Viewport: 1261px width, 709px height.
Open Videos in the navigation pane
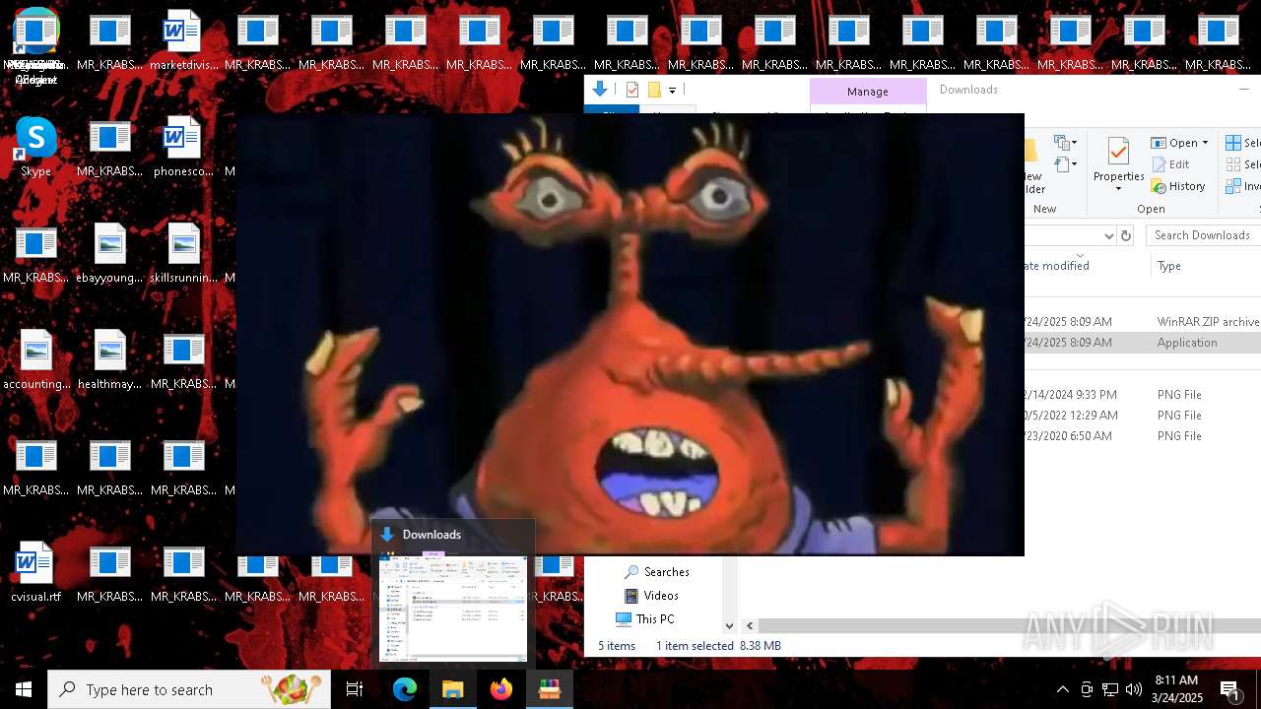651,596
